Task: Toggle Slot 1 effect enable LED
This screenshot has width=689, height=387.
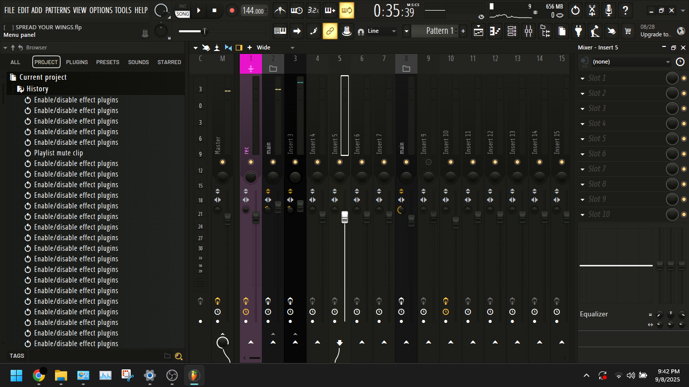Action: pos(684,78)
